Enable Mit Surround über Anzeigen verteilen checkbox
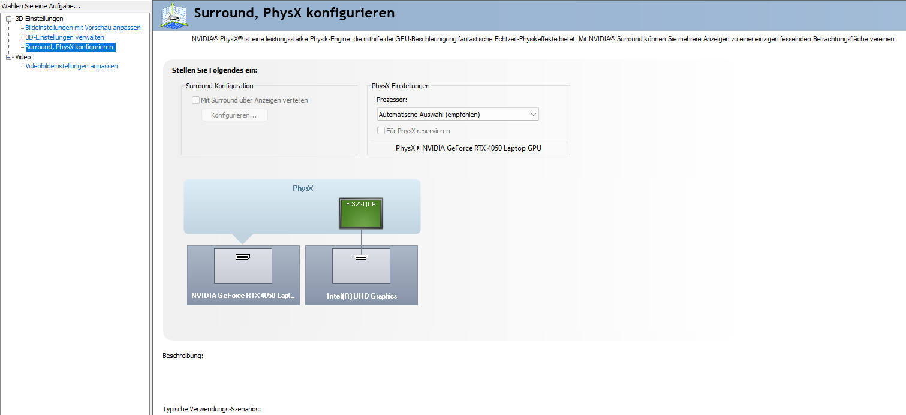Image resolution: width=906 pixels, height=415 pixels. [195, 100]
